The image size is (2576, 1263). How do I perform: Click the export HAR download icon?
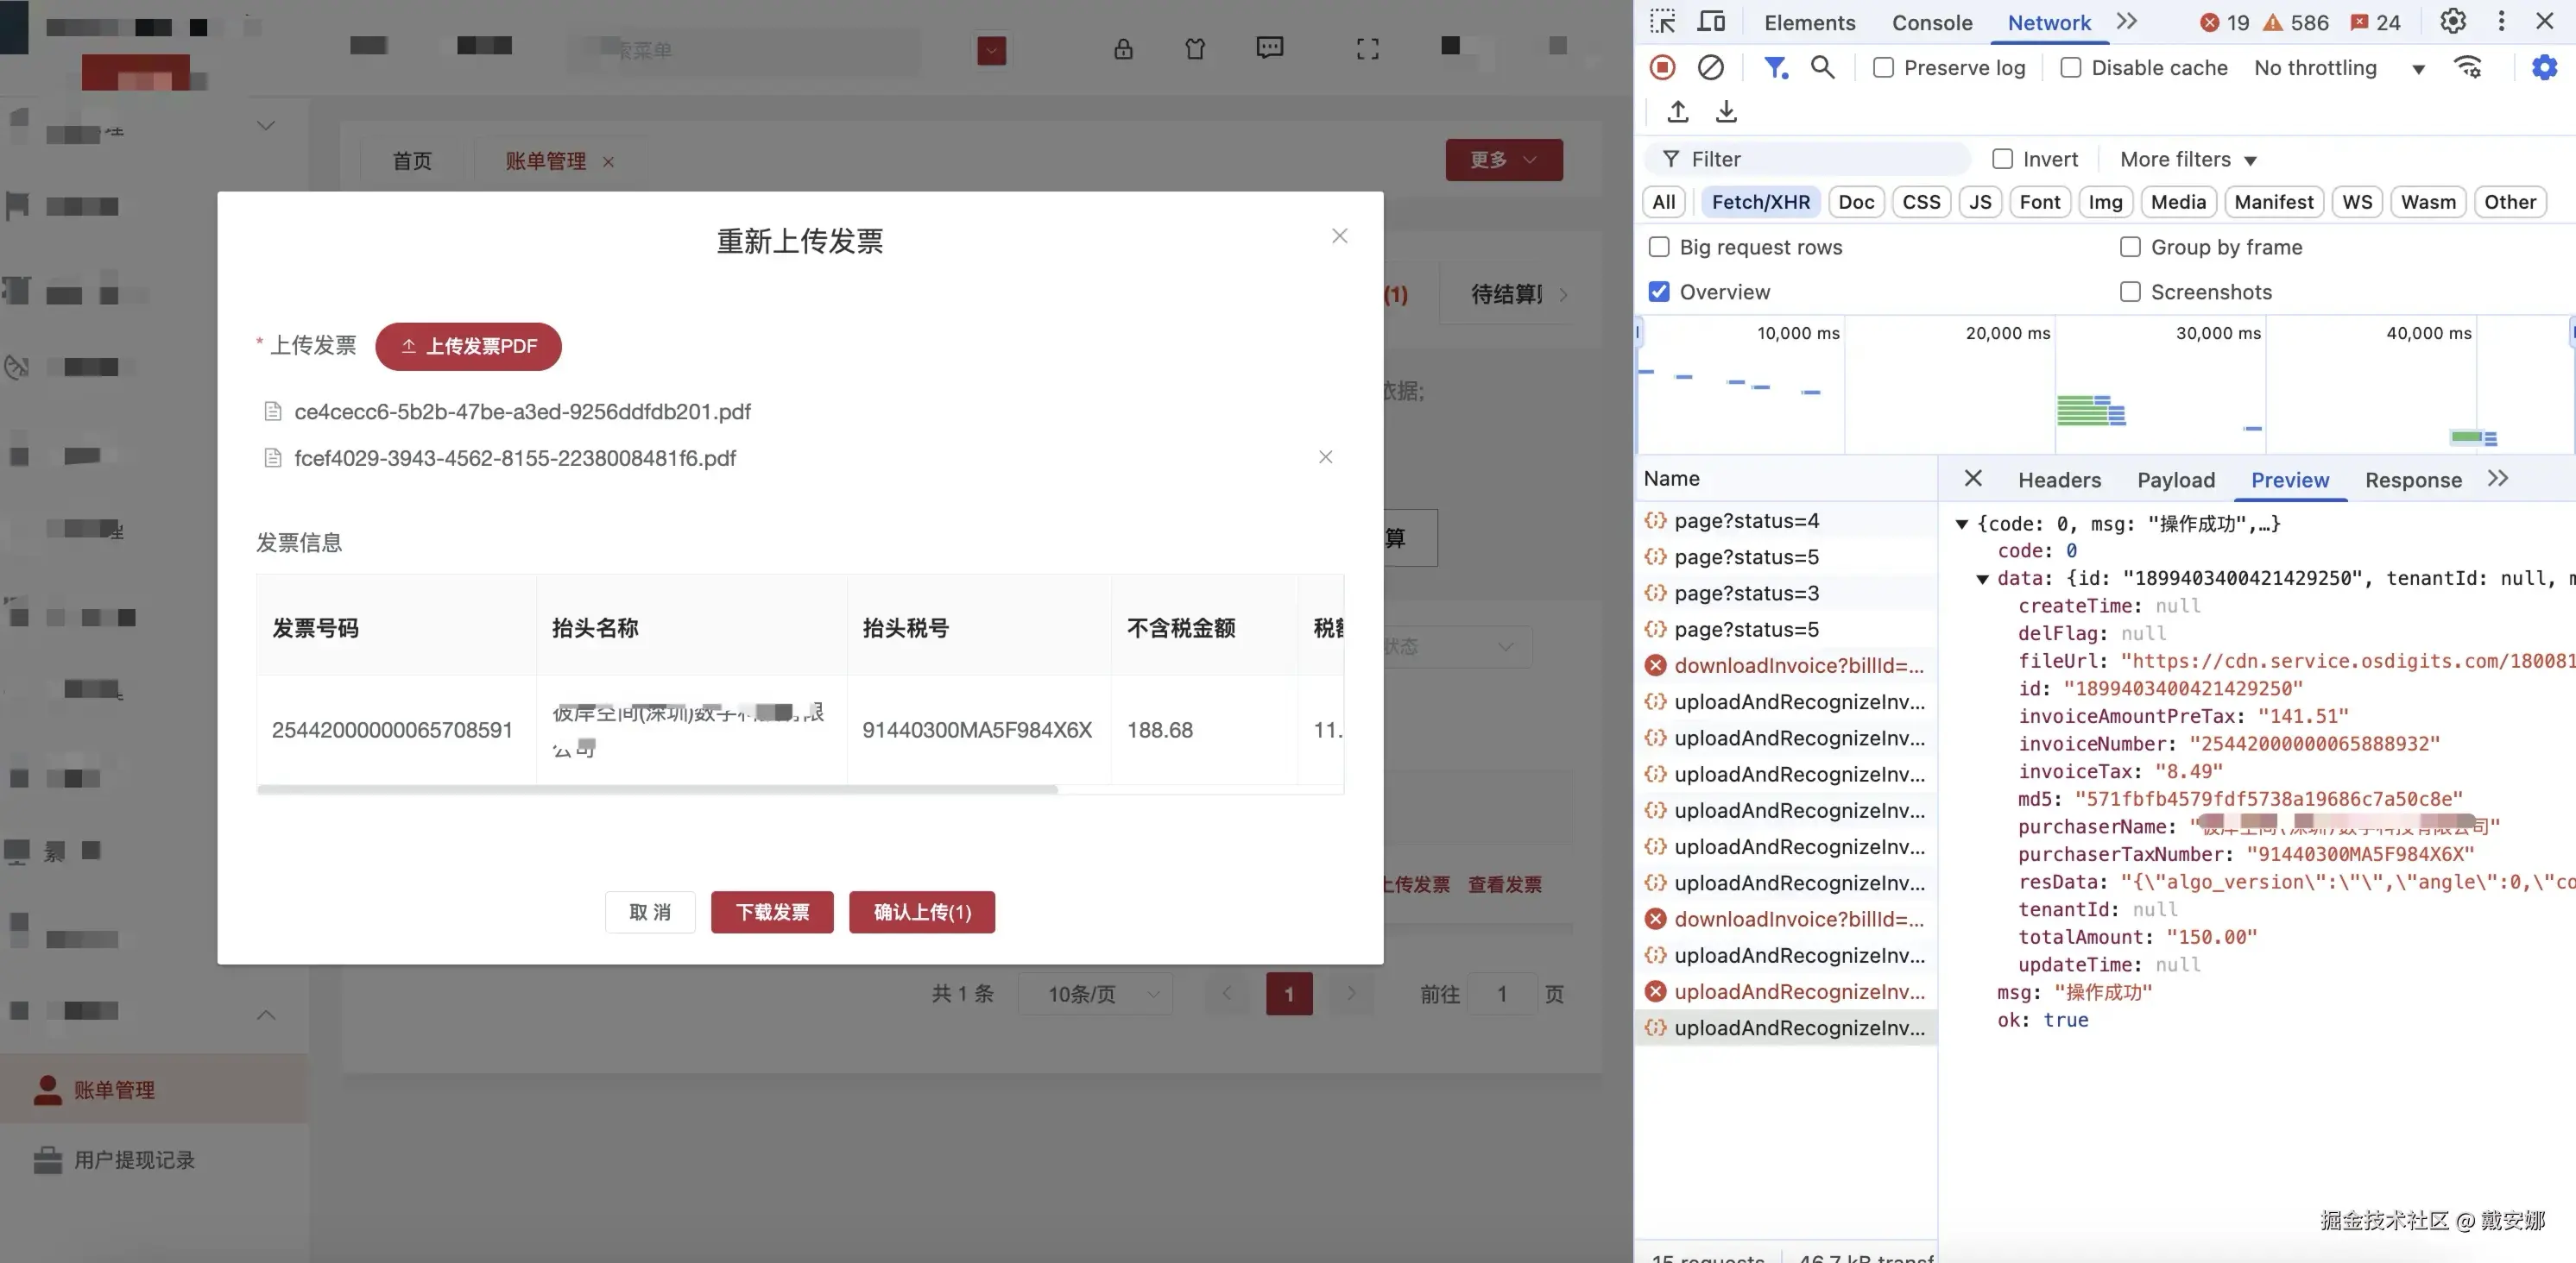tap(1726, 111)
